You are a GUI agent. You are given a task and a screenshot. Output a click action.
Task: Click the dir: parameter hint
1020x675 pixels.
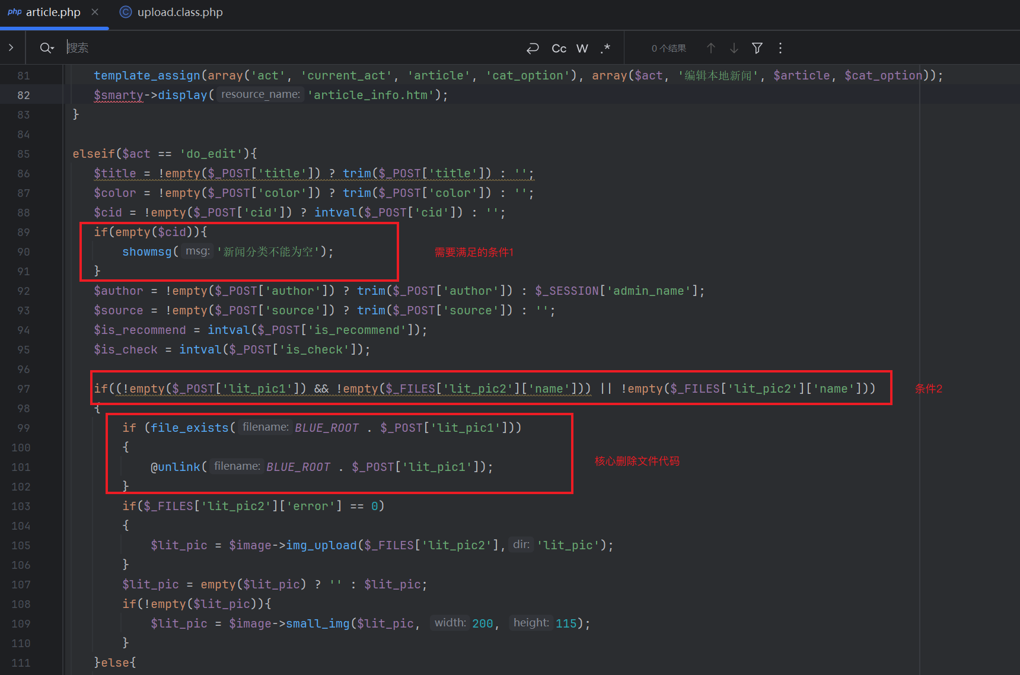click(521, 545)
